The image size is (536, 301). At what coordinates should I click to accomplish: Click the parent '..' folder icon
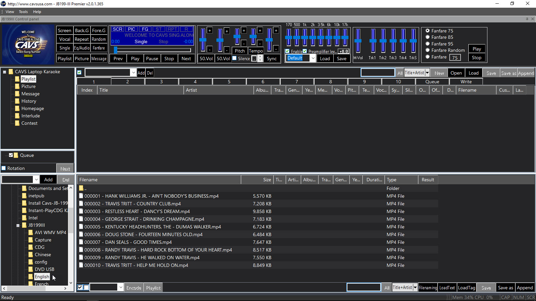tap(81, 188)
